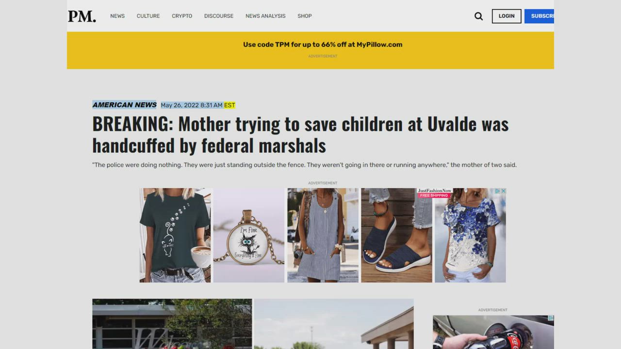The width and height of the screenshot is (621, 349).
Task: Select Crypto in the navigation bar
Action: [182, 16]
